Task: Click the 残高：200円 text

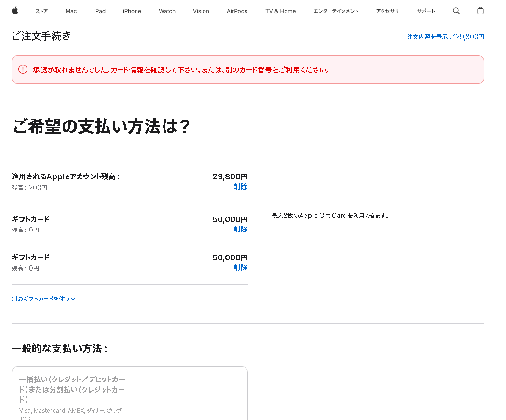Action: click(29, 188)
